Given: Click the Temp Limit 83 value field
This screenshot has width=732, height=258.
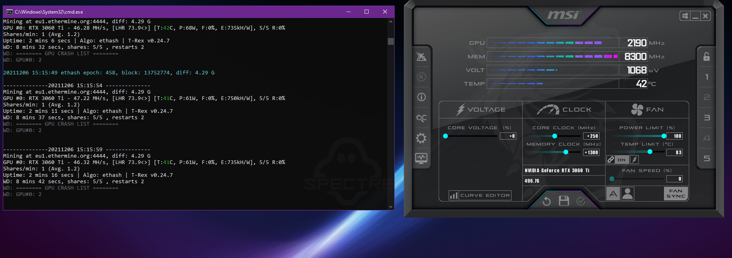Looking at the screenshot, I should (x=674, y=152).
